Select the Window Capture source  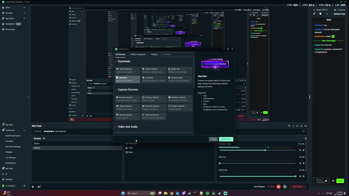(x=180, y=99)
